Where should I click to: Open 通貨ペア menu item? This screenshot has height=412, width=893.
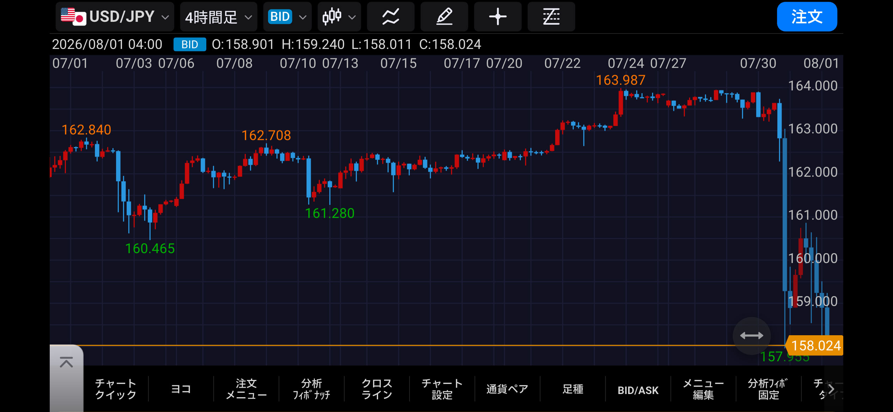coord(507,389)
